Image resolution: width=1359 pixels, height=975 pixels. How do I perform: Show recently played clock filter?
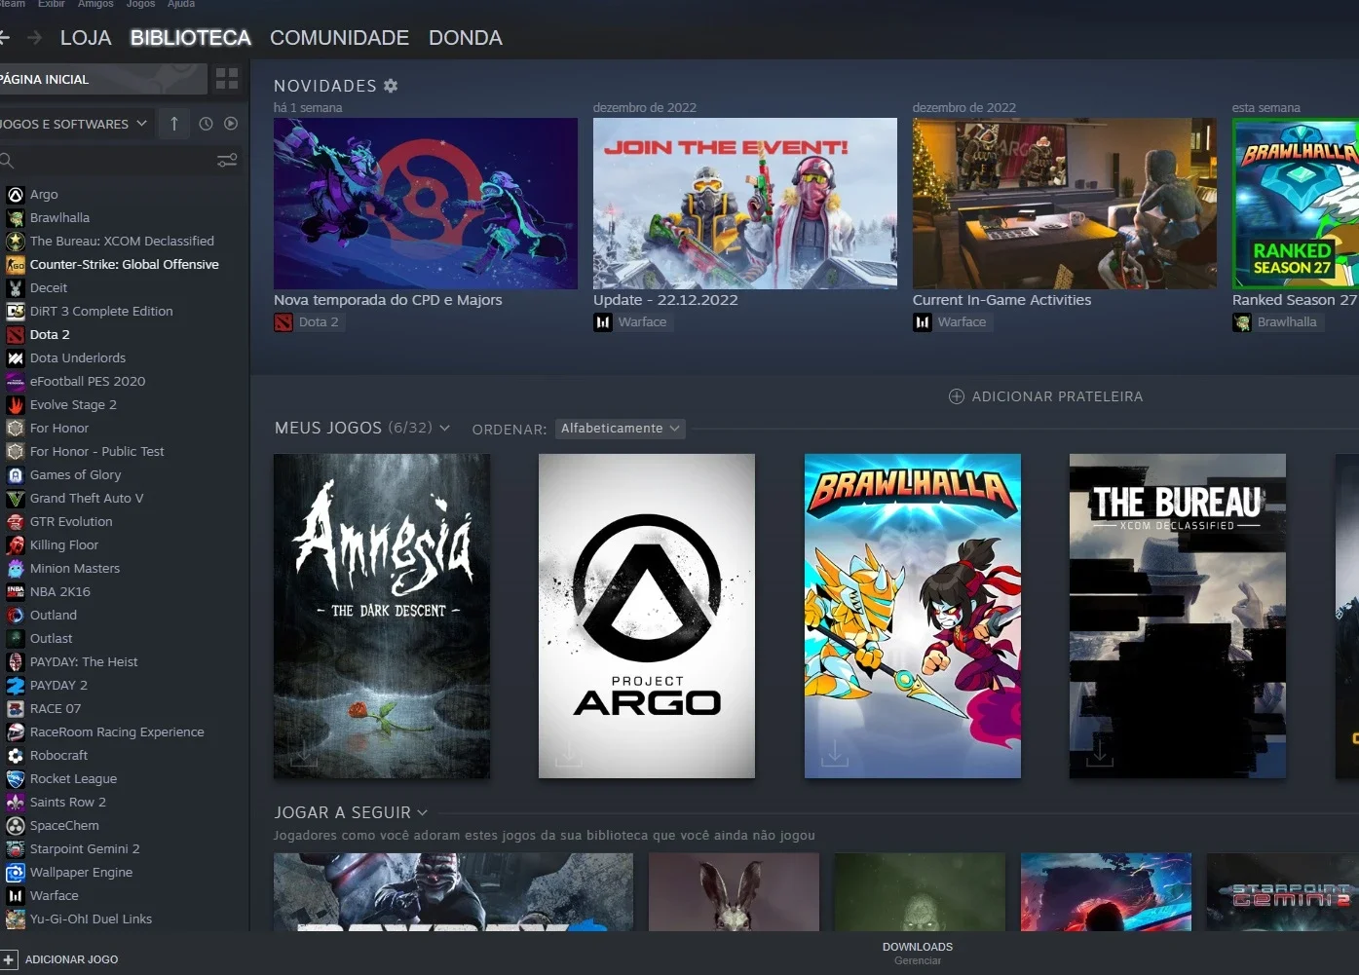pos(206,124)
